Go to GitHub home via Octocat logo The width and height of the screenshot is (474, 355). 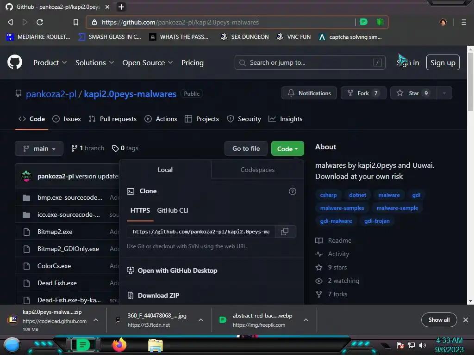pos(15,62)
